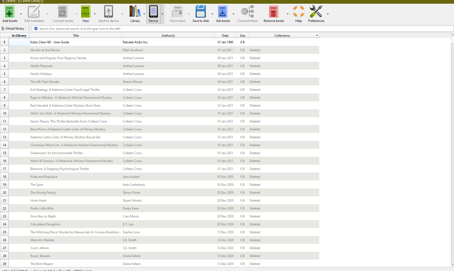Click the author Darby Kane
The height and width of the screenshot is (271, 454).
pos(131,208)
